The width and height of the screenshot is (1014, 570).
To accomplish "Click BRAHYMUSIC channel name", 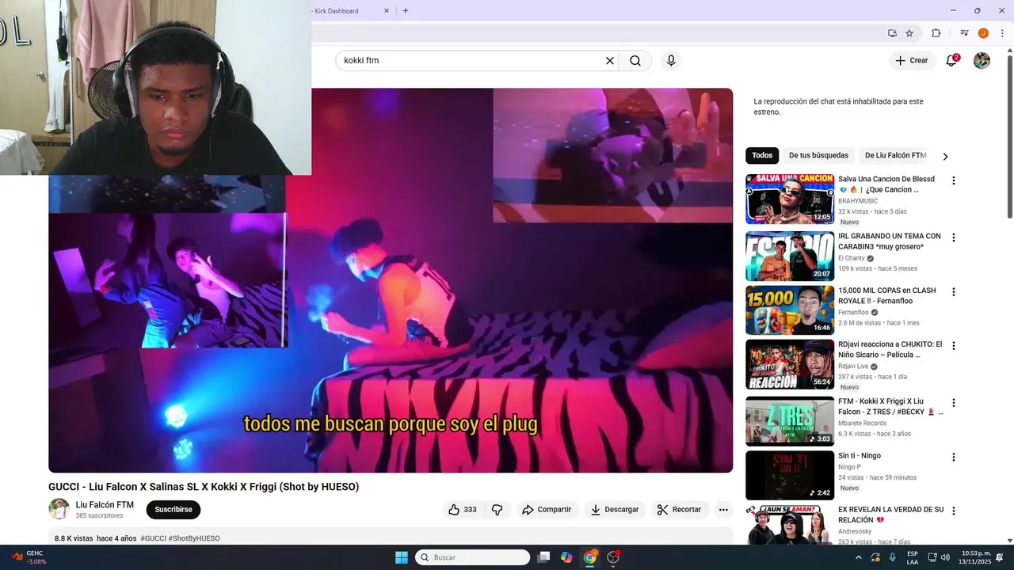I will 860,201.
